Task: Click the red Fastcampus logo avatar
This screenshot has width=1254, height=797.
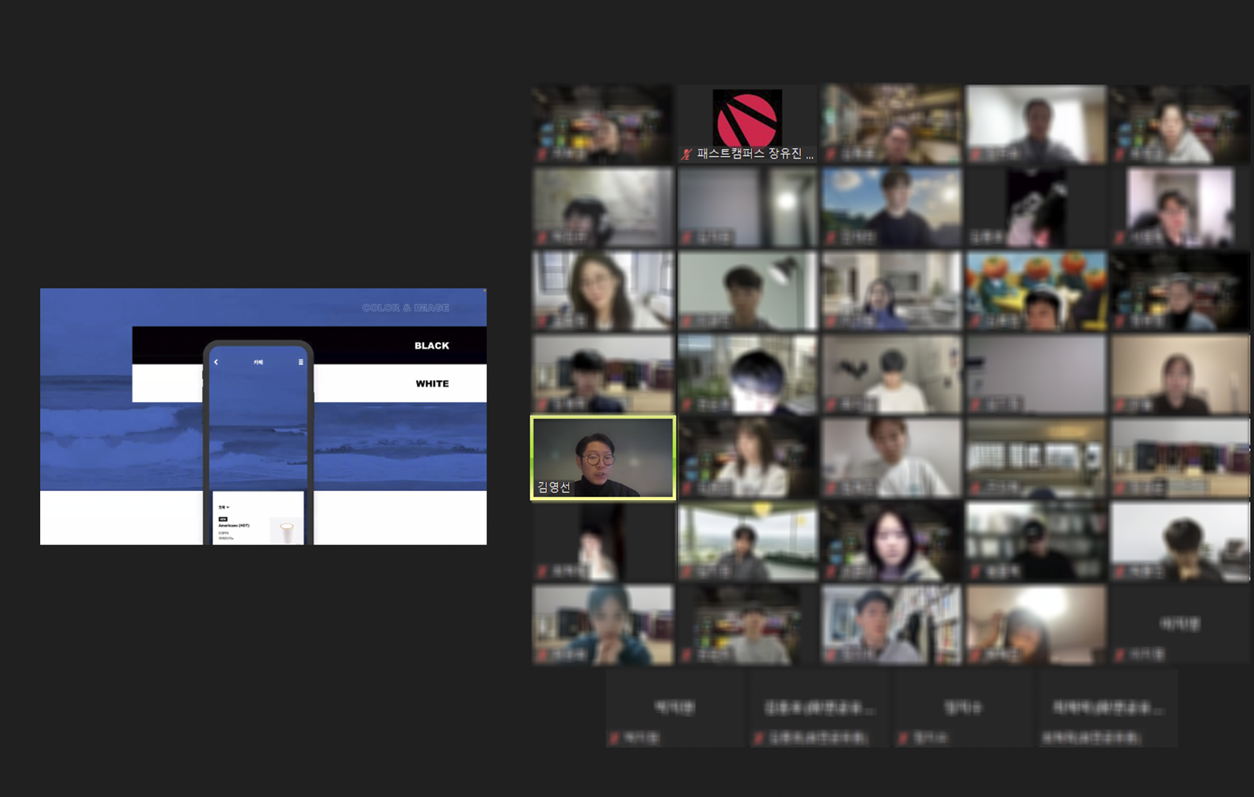Action: (747, 119)
